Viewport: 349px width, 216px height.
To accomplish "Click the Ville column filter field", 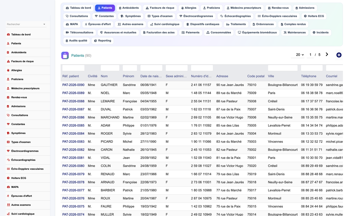I will (x=283, y=68).
